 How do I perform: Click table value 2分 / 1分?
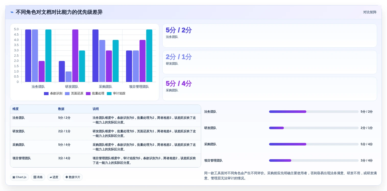(64, 131)
